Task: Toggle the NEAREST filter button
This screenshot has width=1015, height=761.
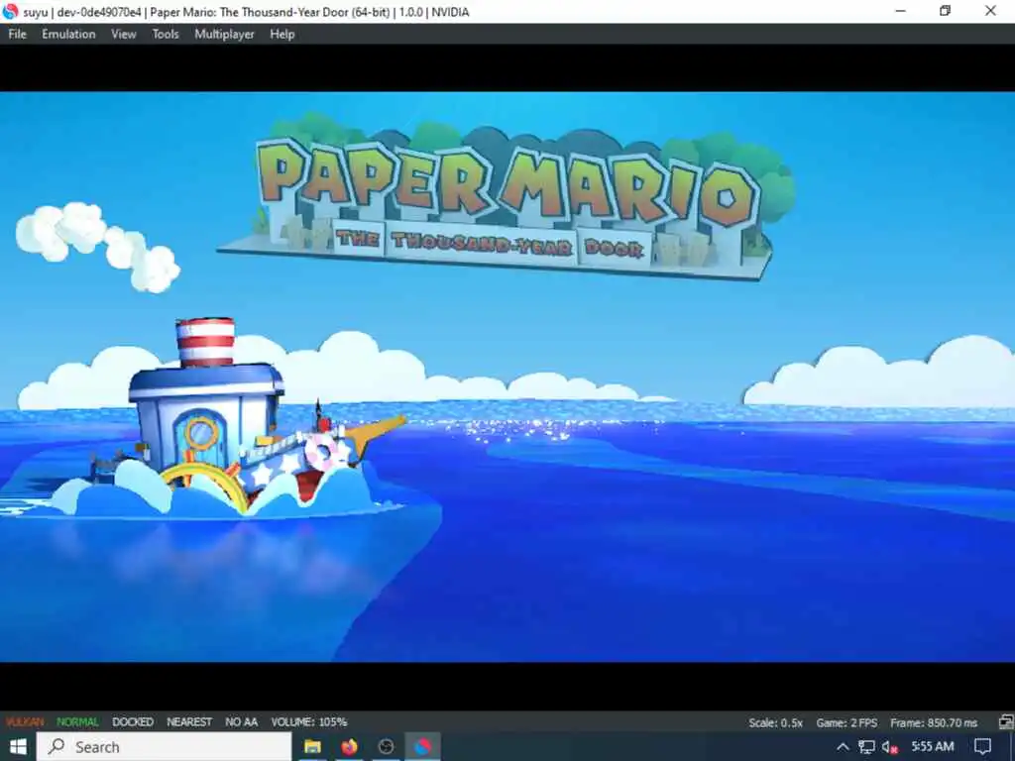Action: pos(189,721)
